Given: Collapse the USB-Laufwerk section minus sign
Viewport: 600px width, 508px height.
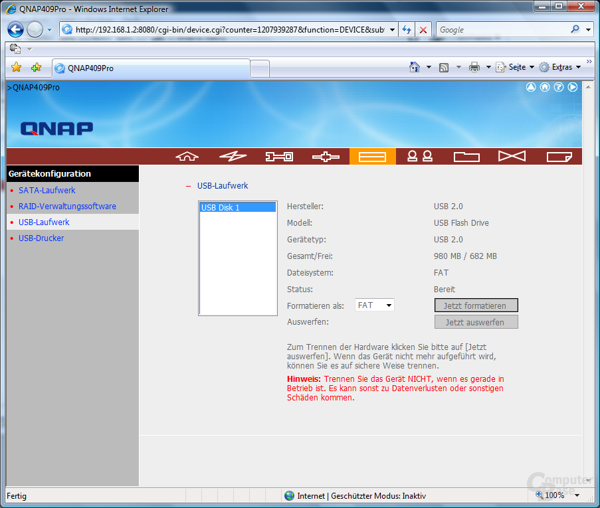Looking at the screenshot, I should (x=188, y=186).
